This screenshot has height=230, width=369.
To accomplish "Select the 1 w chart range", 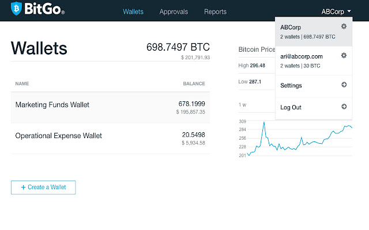I will click(242, 105).
